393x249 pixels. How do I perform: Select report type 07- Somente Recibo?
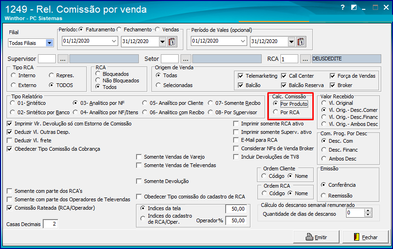pyautogui.click(x=211, y=103)
